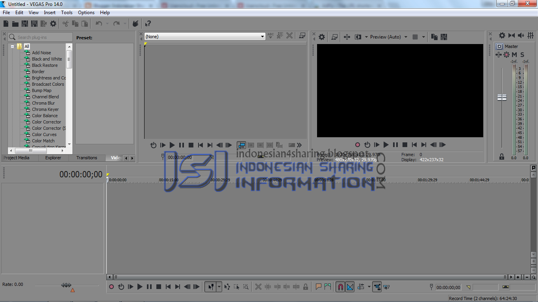Select the Envelope Edit tool
The width and height of the screenshot is (538, 302).
pyautogui.click(x=227, y=287)
